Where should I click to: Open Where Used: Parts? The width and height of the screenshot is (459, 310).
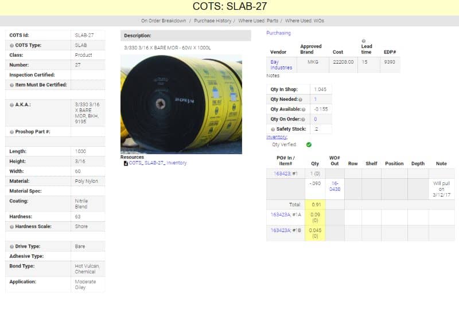258,21
